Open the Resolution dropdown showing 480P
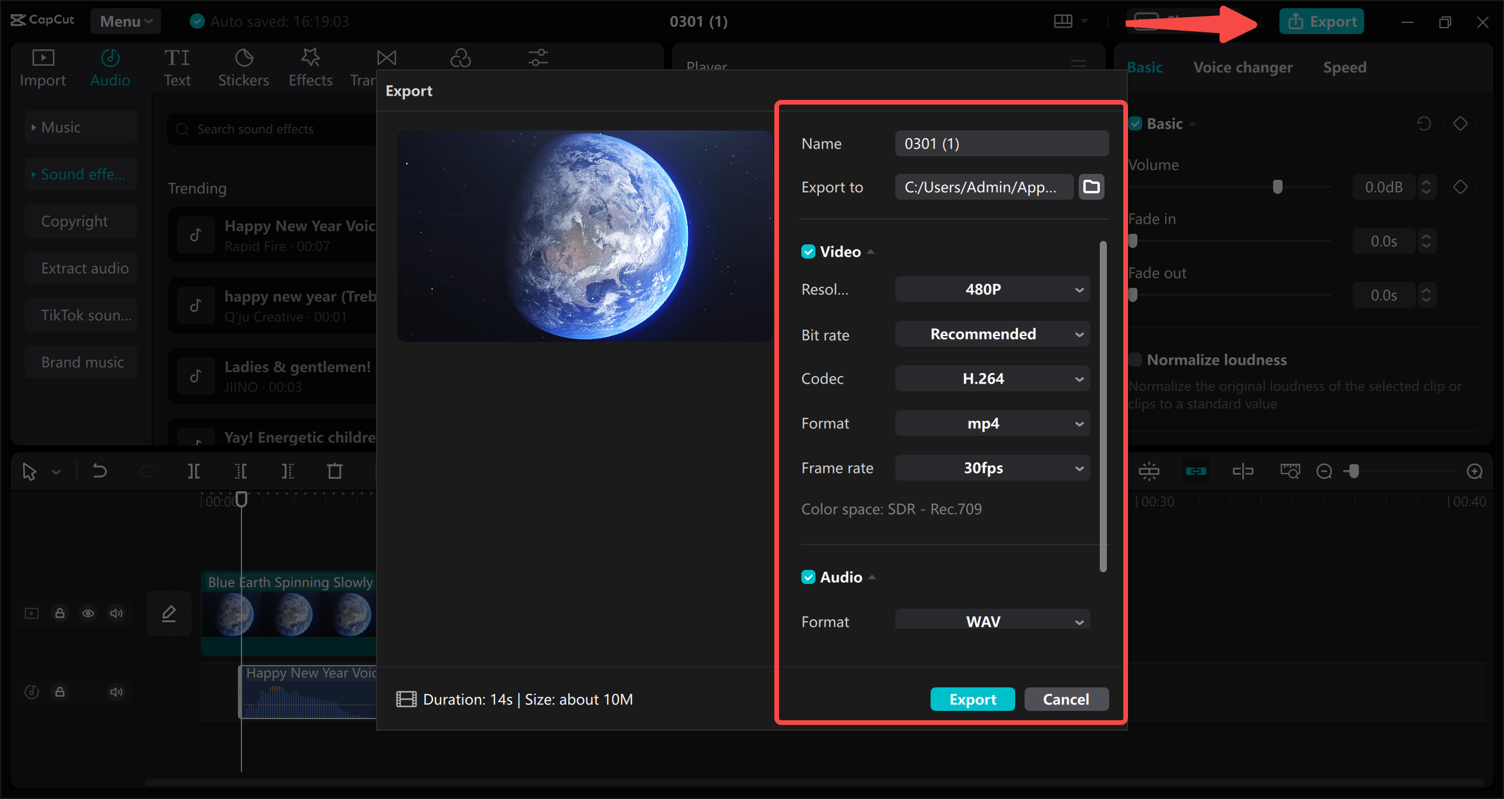The image size is (1504, 799). click(x=992, y=289)
